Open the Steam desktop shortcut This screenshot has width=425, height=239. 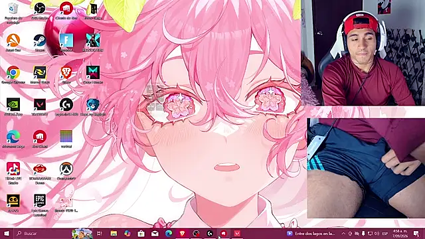pos(40,42)
